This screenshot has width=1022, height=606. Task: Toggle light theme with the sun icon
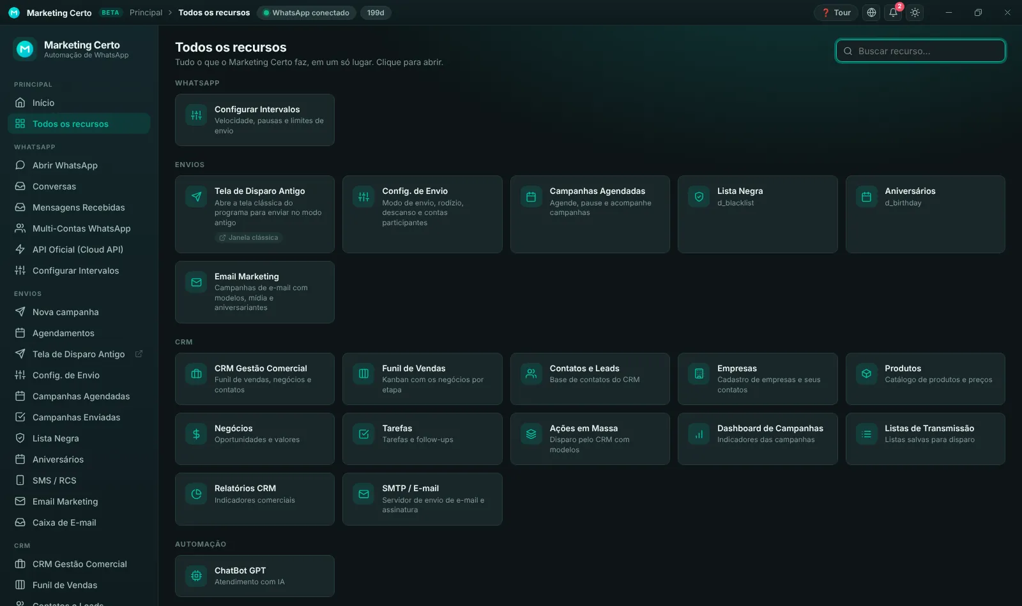point(915,13)
